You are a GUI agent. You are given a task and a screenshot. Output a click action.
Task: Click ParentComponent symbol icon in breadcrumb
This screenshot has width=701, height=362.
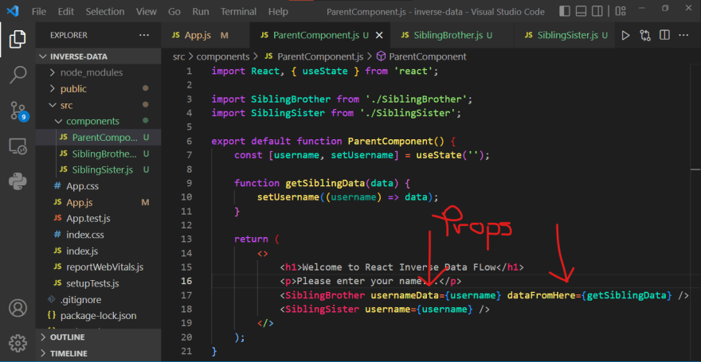pyautogui.click(x=381, y=56)
